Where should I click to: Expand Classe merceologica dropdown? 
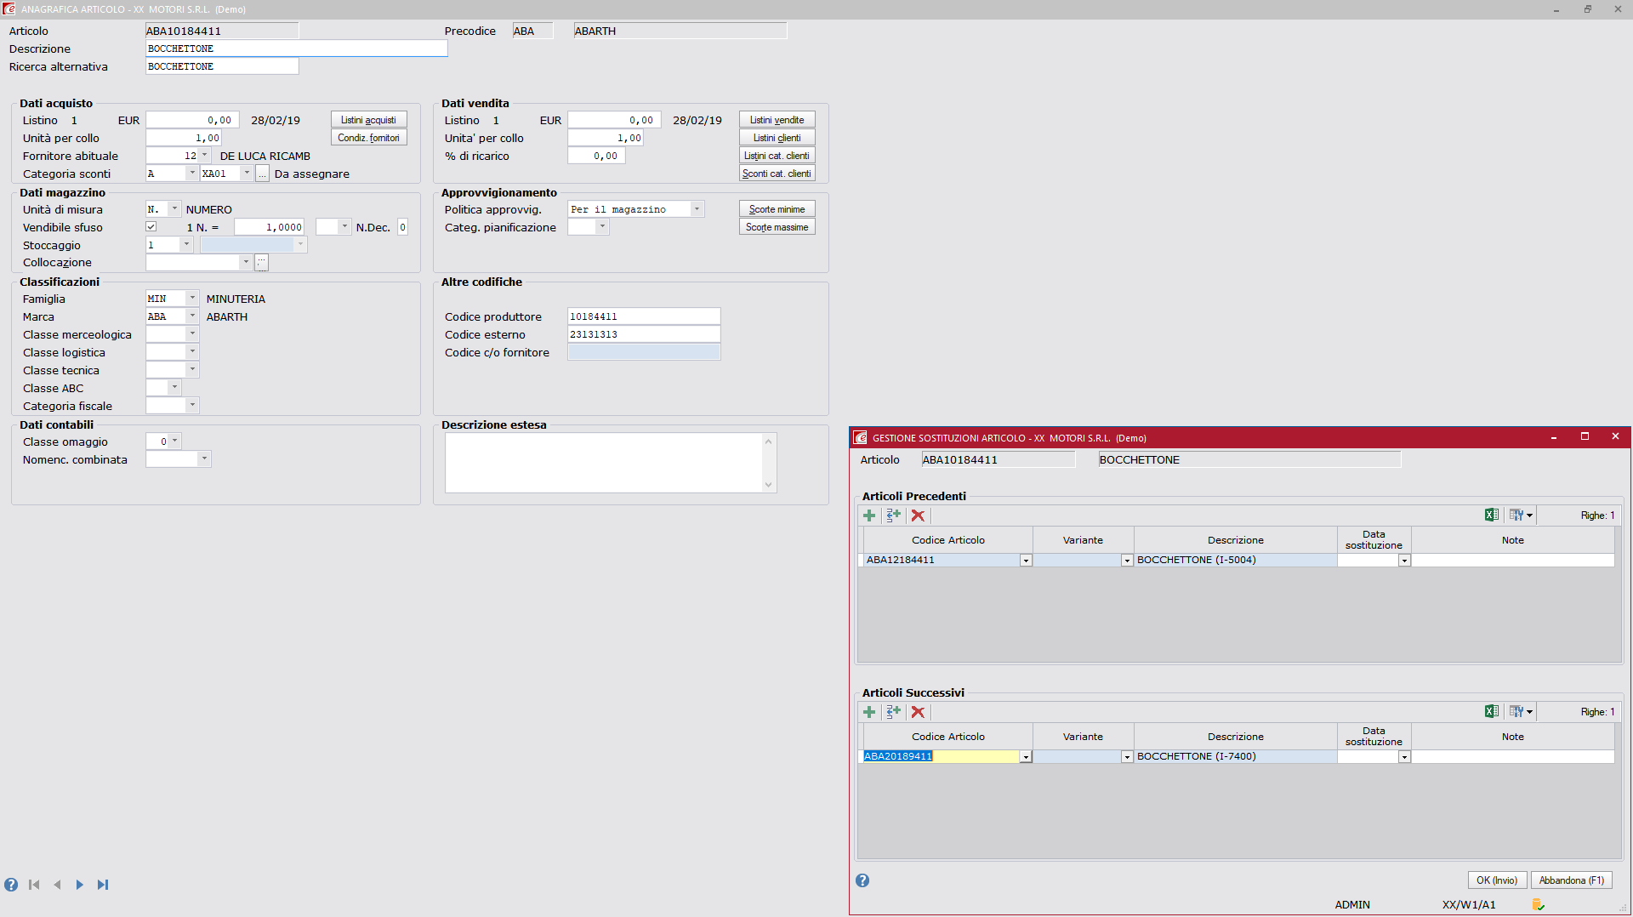click(x=192, y=334)
